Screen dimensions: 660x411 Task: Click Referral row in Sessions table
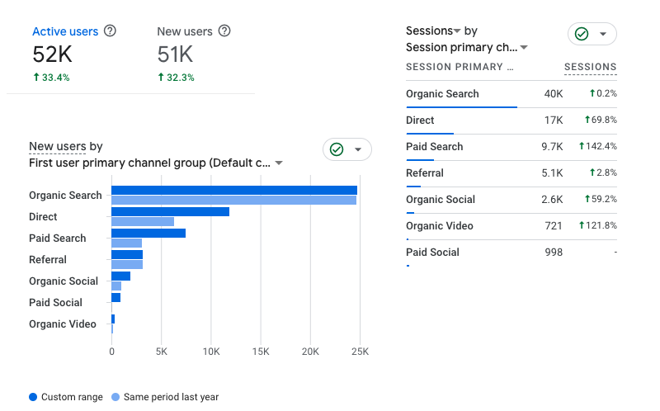click(x=511, y=173)
